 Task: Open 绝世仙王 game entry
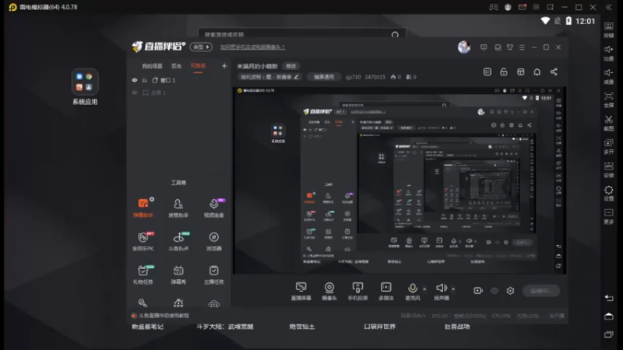pyautogui.click(x=302, y=327)
